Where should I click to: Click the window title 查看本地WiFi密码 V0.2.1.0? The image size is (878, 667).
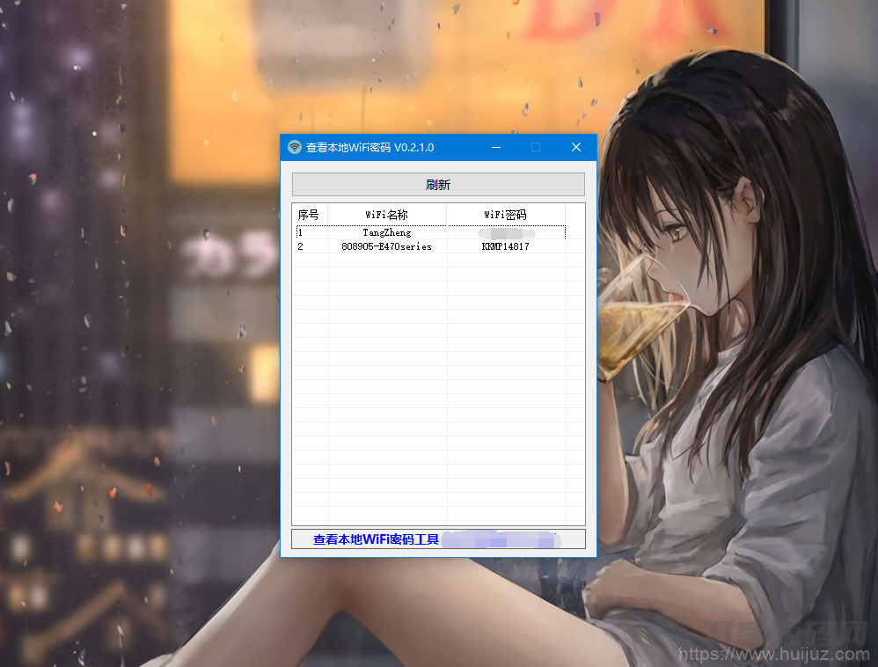(369, 147)
